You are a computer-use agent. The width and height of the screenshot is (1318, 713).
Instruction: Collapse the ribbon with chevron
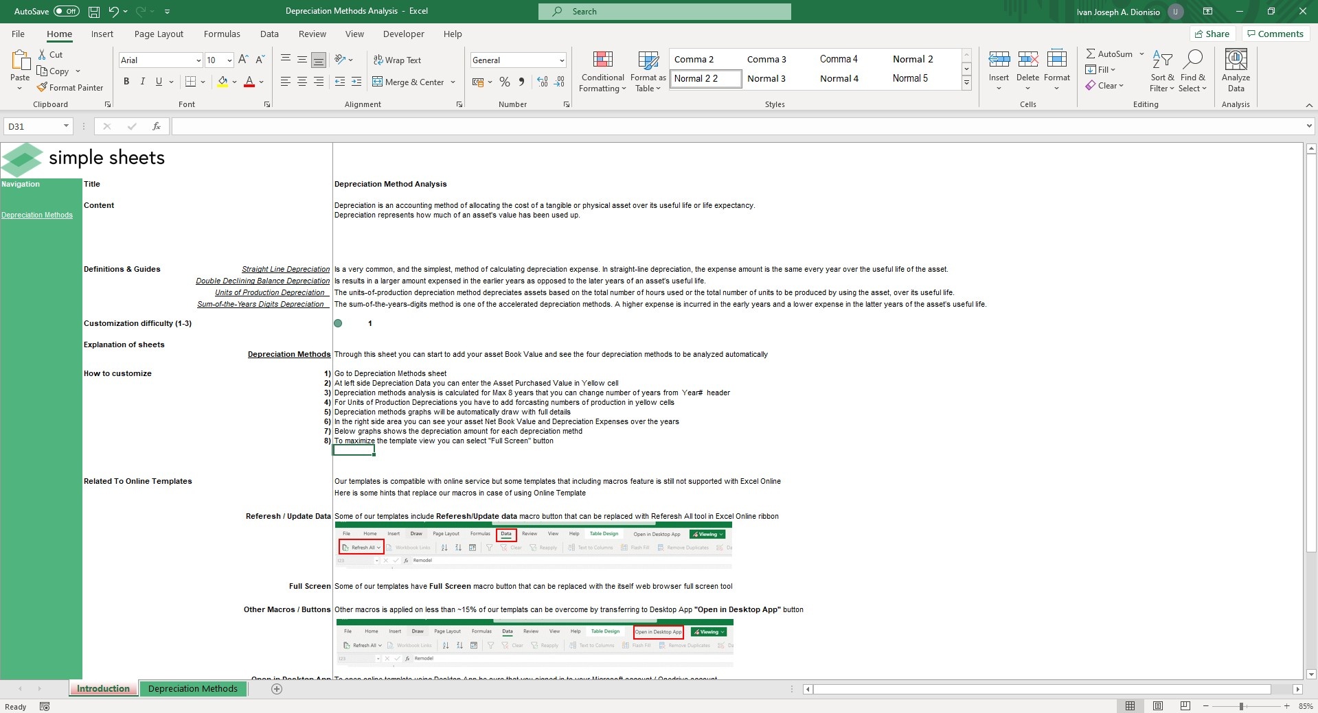1309,105
